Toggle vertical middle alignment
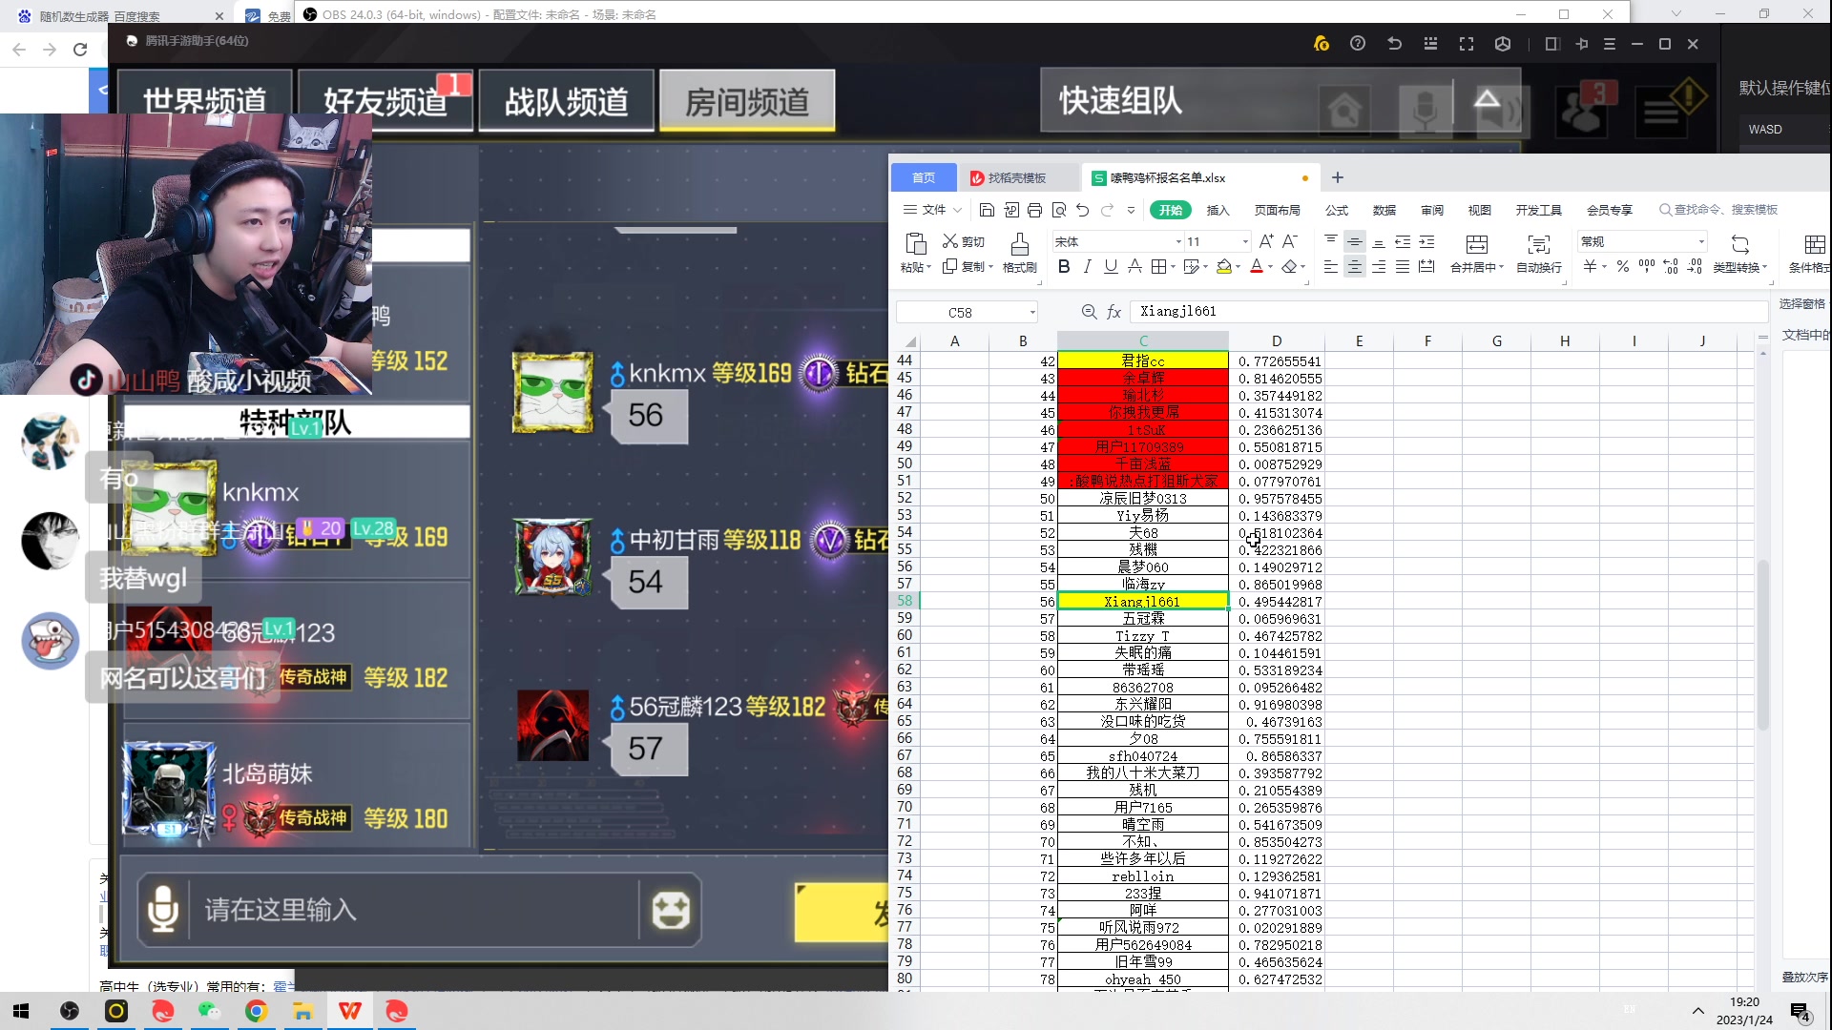 [1355, 241]
